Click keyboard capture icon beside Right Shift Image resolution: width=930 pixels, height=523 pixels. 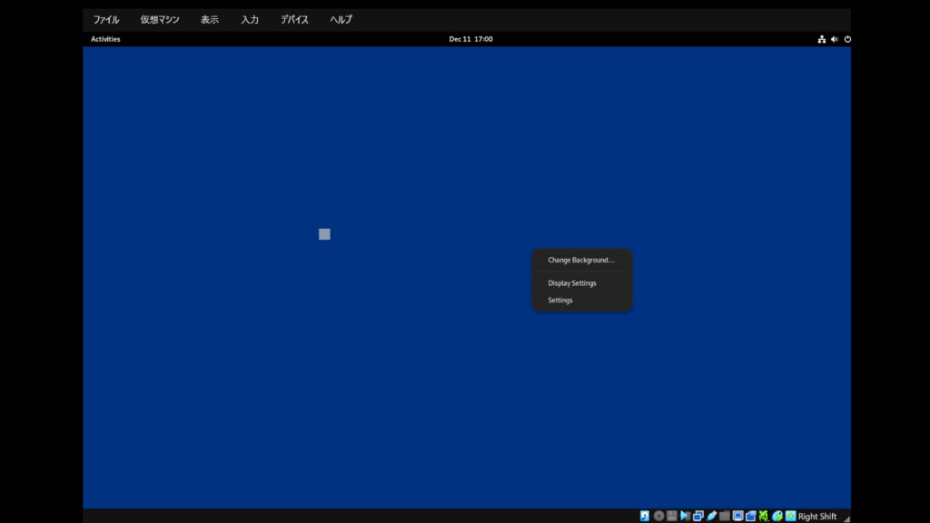[x=790, y=516]
